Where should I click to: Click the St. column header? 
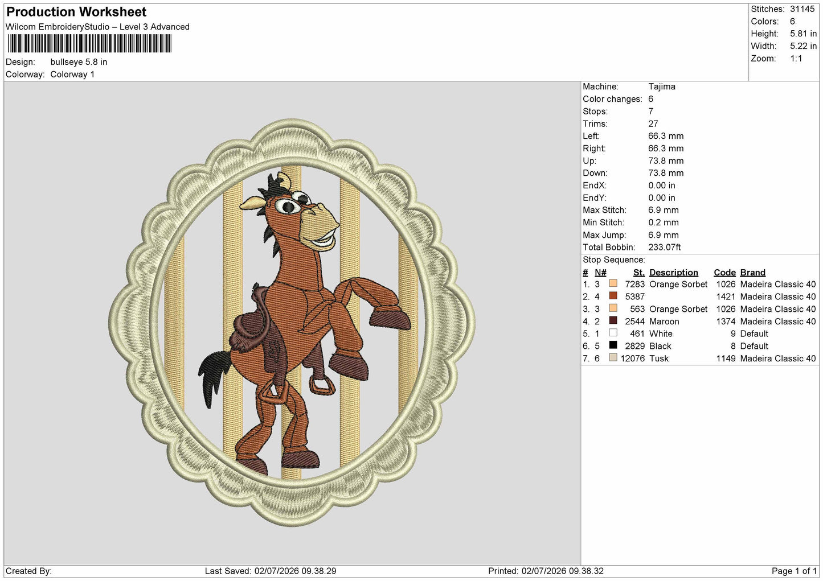tap(639, 273)
